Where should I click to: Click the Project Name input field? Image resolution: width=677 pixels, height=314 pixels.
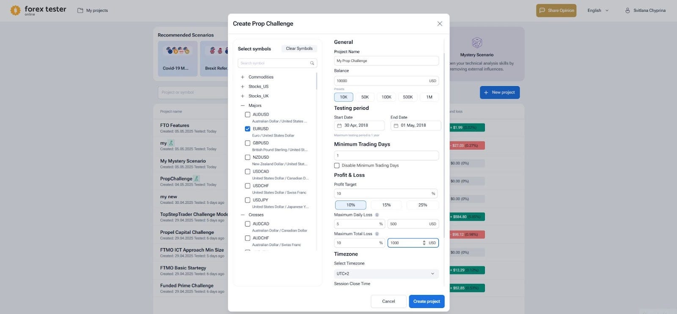click(386, 61)
